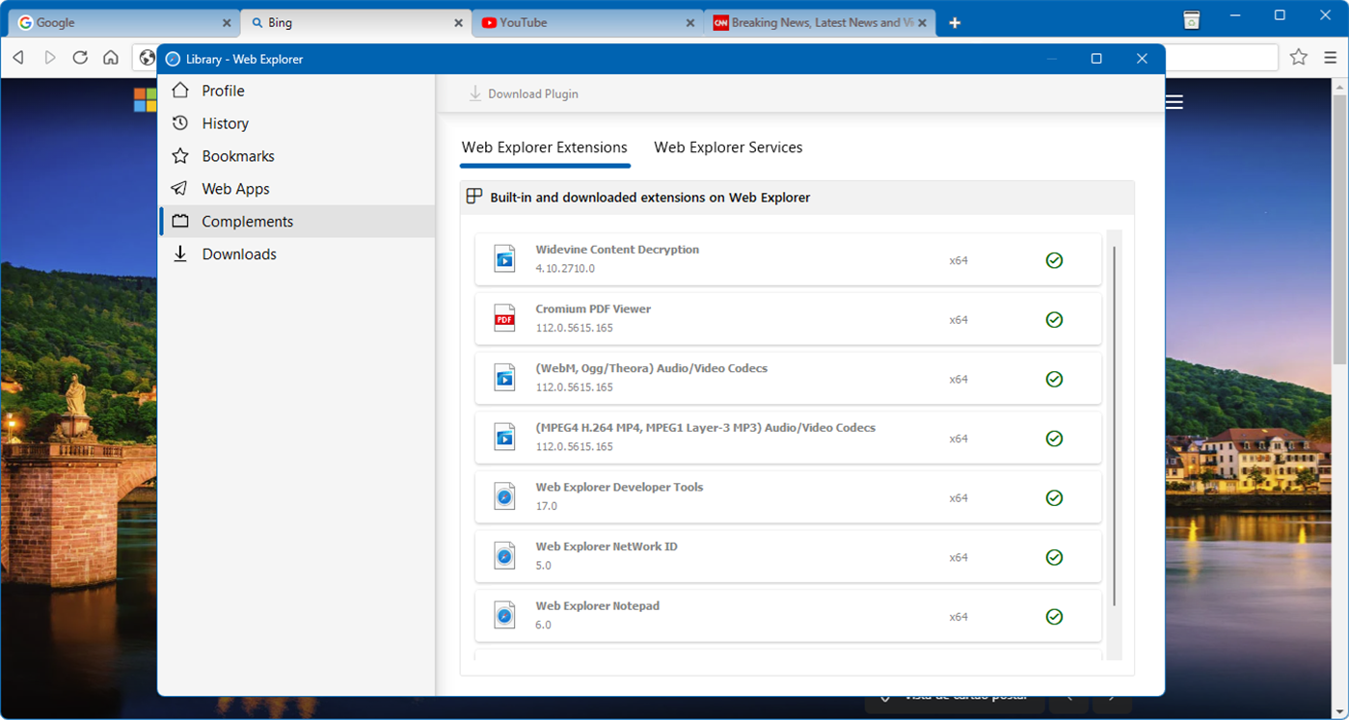Toggle the status of Web Explorer Notepad
The image size is (1349, 720).
[1054, 616]
